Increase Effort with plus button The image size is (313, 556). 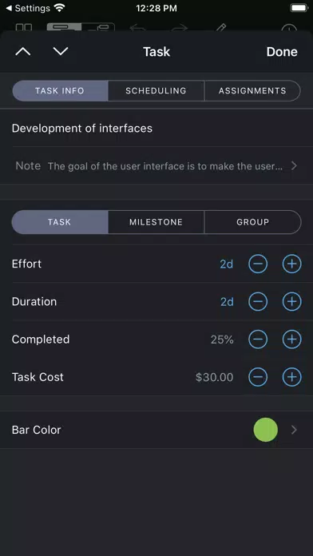pyautogui.click(x=291, y=264)
